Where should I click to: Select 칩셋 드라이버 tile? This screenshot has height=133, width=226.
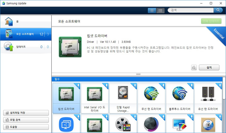click(x=66, y=98)
